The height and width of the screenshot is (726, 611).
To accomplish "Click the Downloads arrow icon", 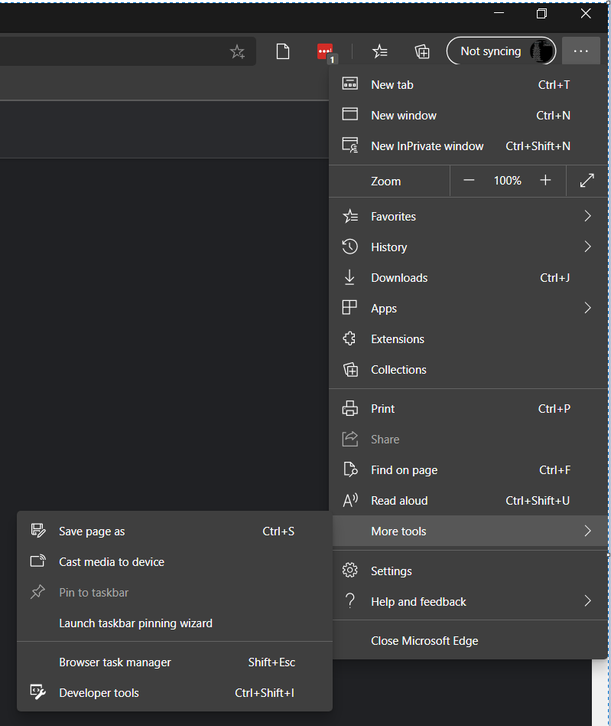I will tap(350, 277).
